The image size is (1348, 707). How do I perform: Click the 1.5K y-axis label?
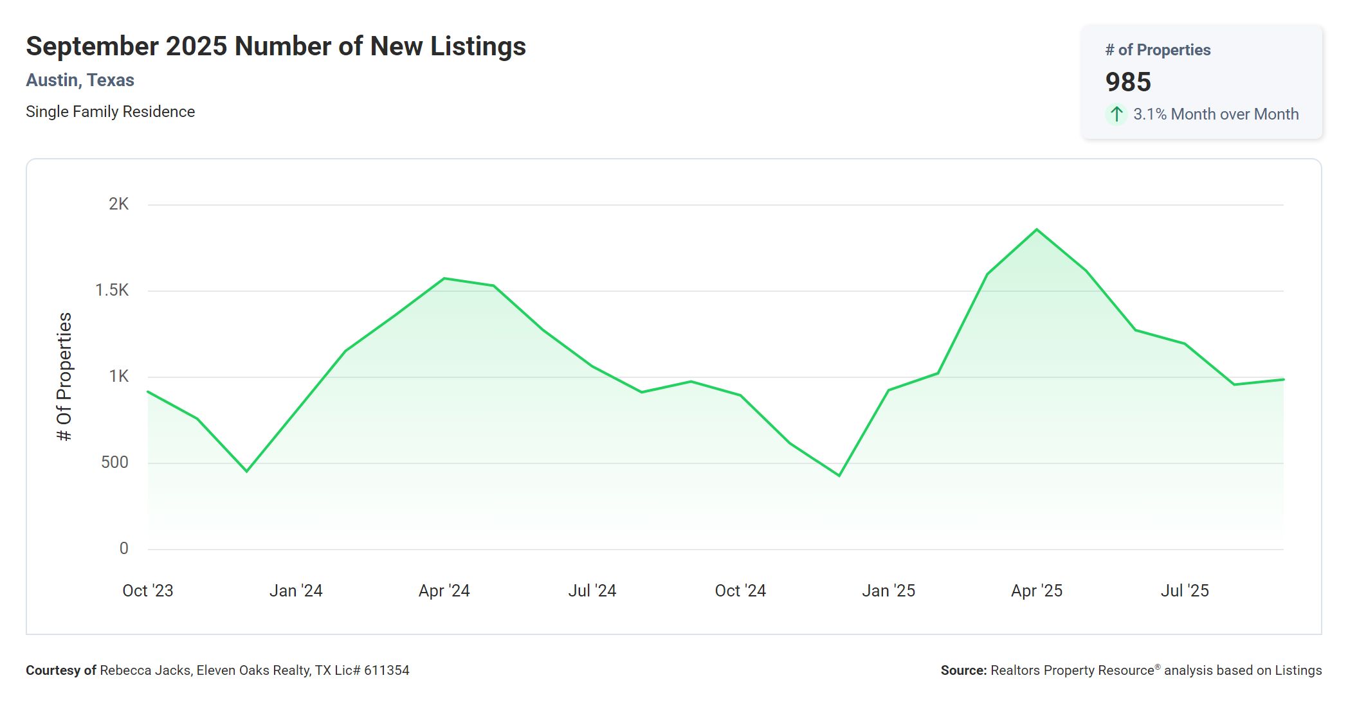tap(112, 291)
